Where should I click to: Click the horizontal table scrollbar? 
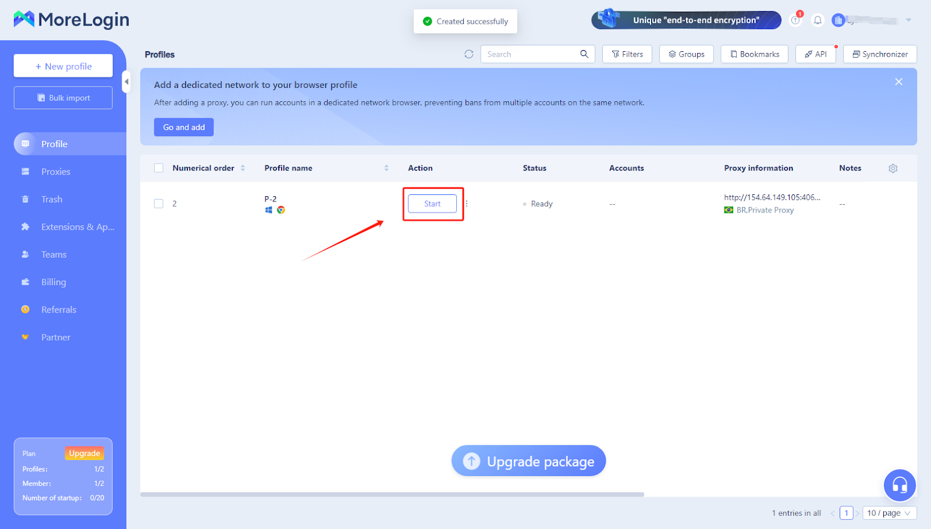[x=392, y=495]
